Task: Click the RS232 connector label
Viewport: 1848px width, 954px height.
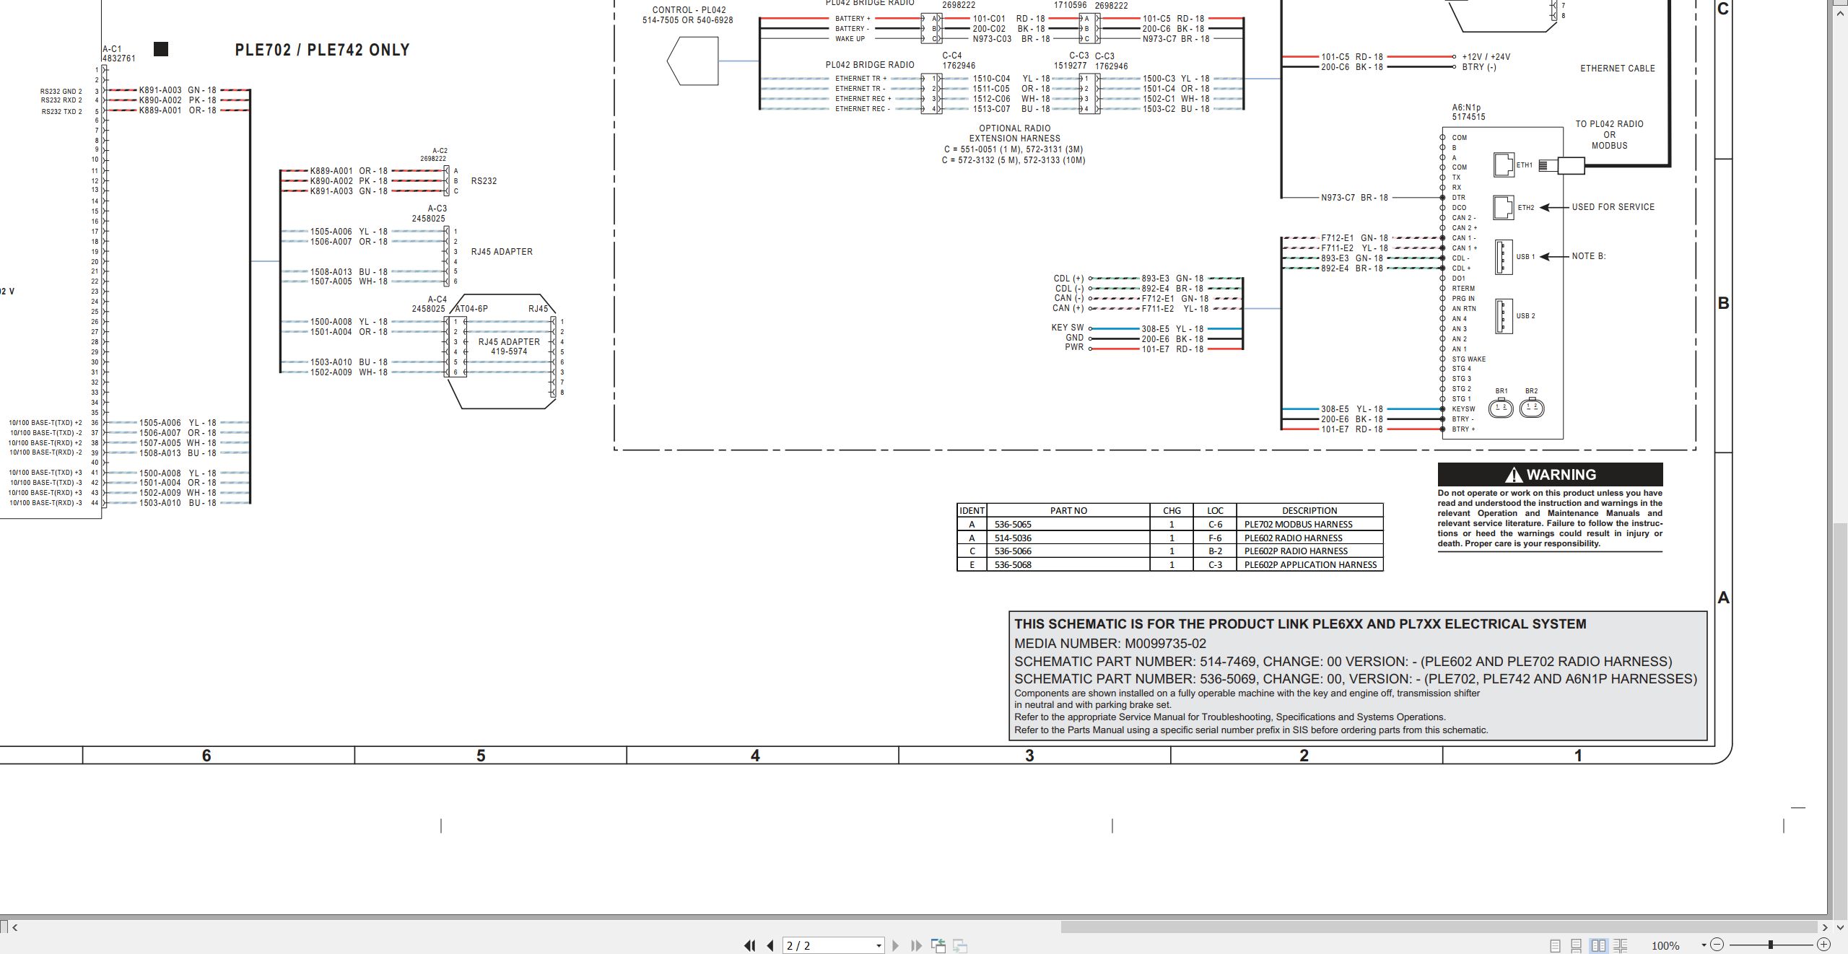Action: click(x=484, y=181)
